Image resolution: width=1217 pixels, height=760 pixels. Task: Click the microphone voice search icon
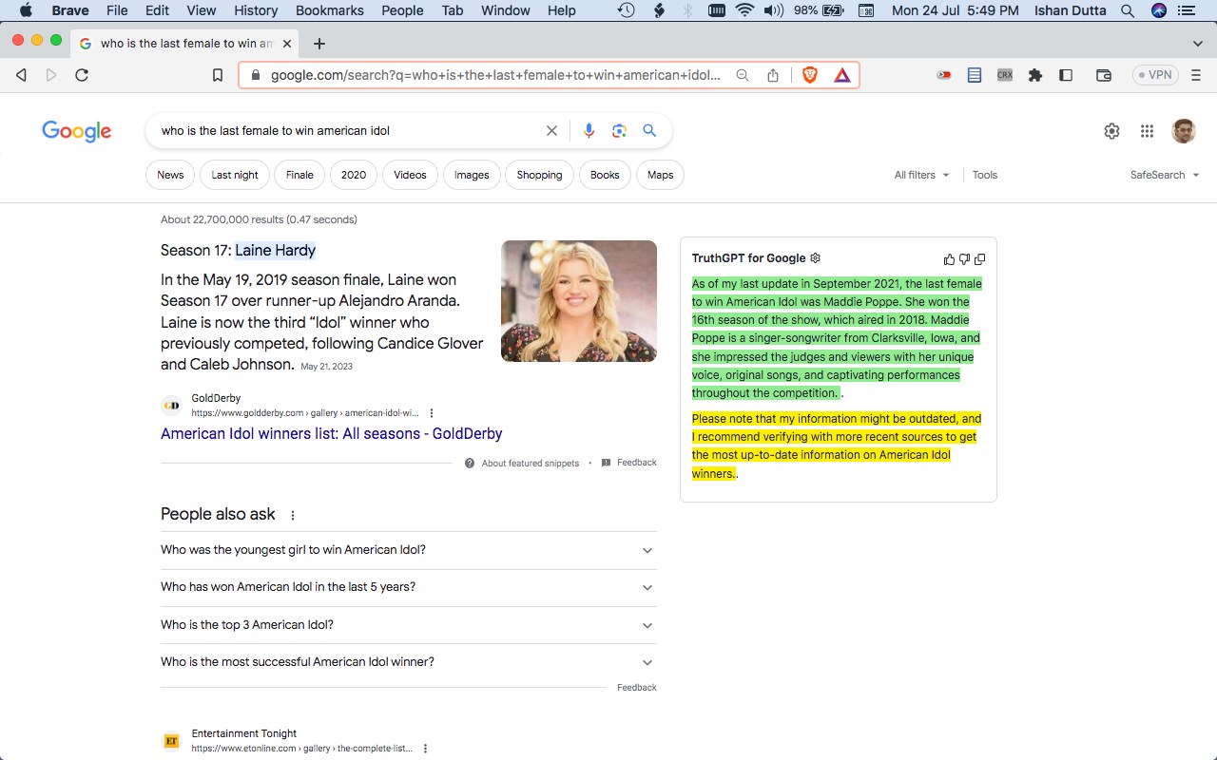tap(589, 131)
